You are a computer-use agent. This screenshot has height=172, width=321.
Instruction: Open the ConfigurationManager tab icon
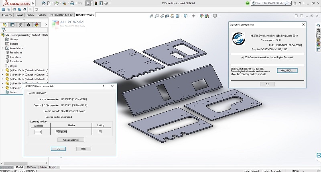(20, 24)
